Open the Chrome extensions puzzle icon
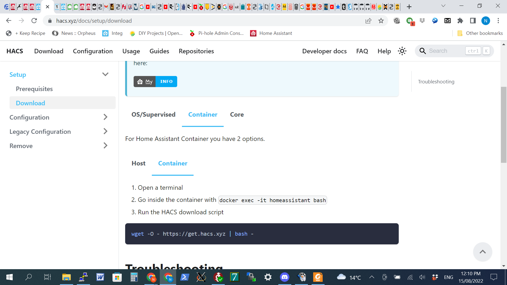507x285 pixels. (460, 21)
